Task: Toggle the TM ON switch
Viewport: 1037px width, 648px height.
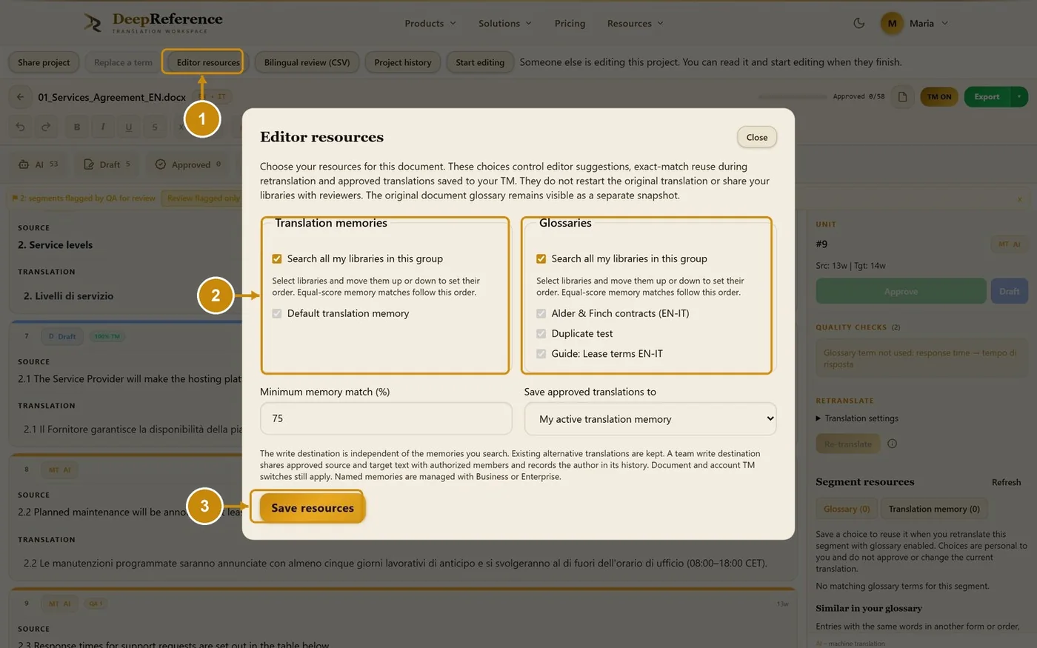Action: [x=939, y=97]
